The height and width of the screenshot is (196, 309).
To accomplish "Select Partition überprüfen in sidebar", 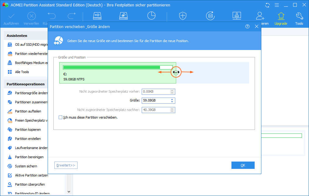I will pyautogui.click(x=30, y=185).
